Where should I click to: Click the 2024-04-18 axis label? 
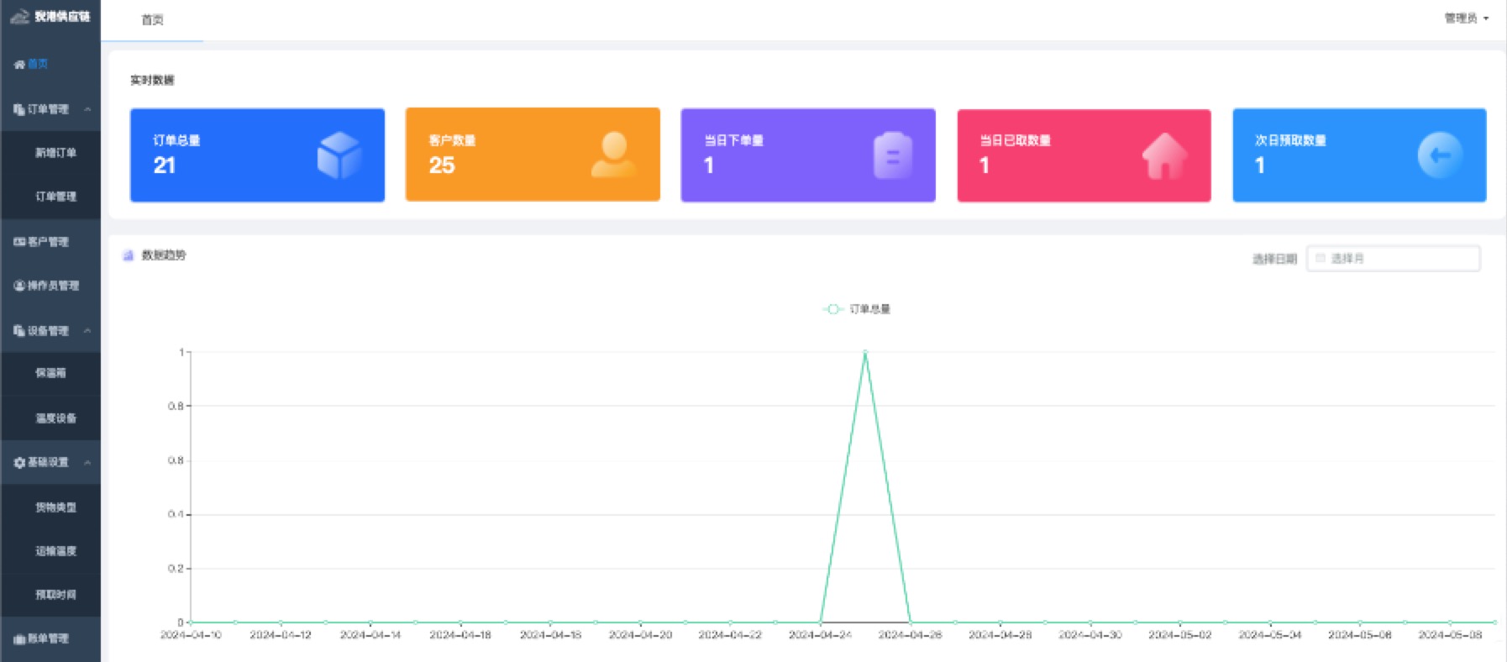coord(550,635)
